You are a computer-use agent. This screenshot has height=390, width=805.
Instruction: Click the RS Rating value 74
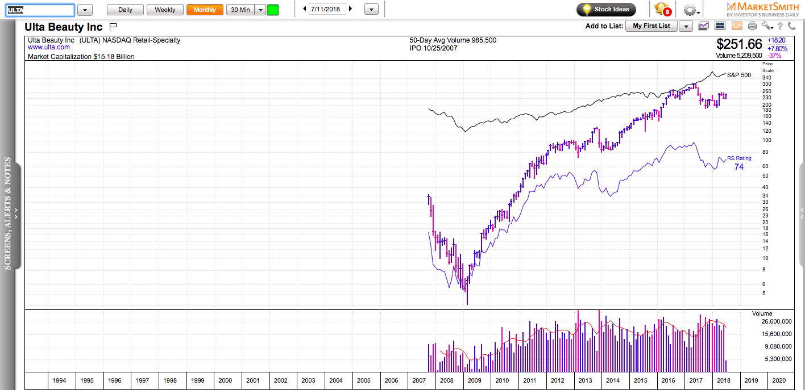click(x=739, y=166)
